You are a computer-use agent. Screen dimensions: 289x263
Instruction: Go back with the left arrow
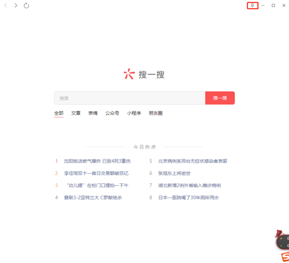coord(5,5)
